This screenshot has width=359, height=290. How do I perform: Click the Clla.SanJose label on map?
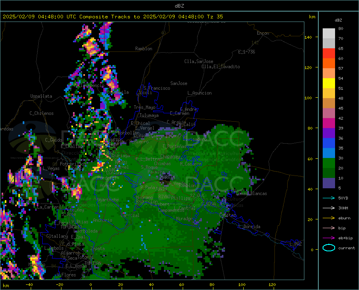coord(199,61)
